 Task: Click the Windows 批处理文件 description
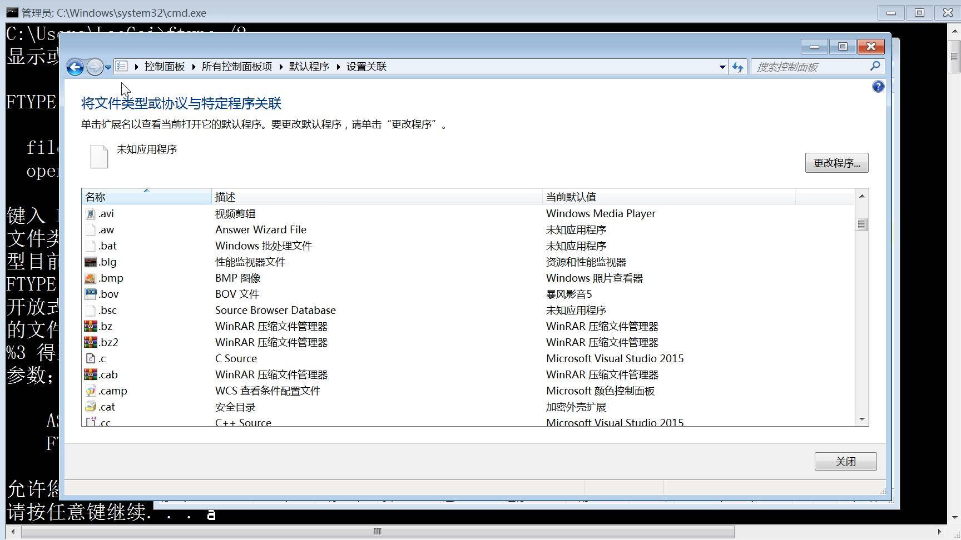tap(264, 246)
